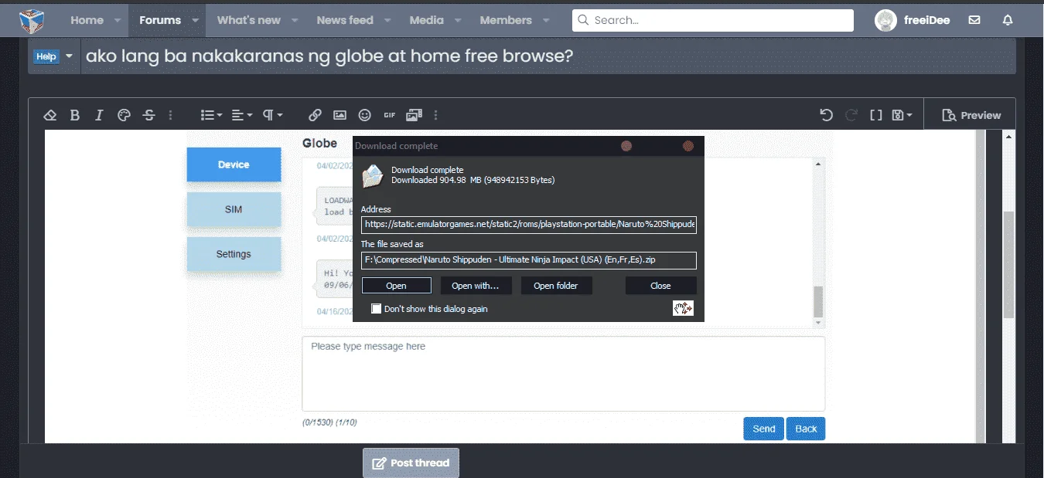Open the What's new tab
This screenshot has height=478, width=1044.
coord(249,20)
